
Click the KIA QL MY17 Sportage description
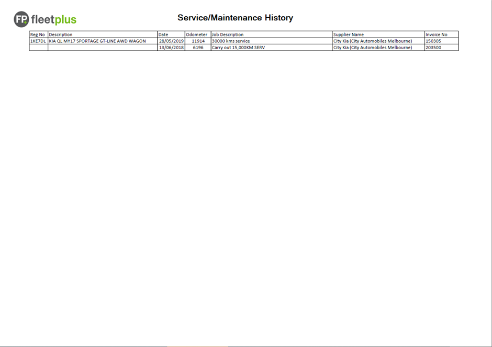coord(97,41)
